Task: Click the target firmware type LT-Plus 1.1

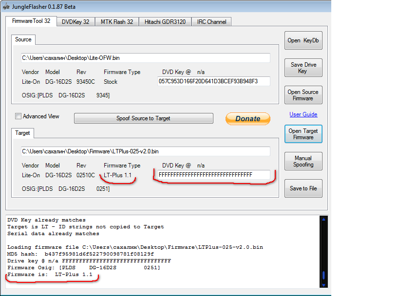Action: coord(117,175)
